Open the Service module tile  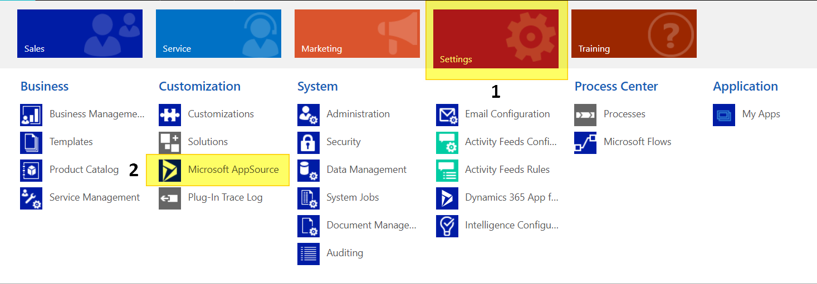pos(218,33)
